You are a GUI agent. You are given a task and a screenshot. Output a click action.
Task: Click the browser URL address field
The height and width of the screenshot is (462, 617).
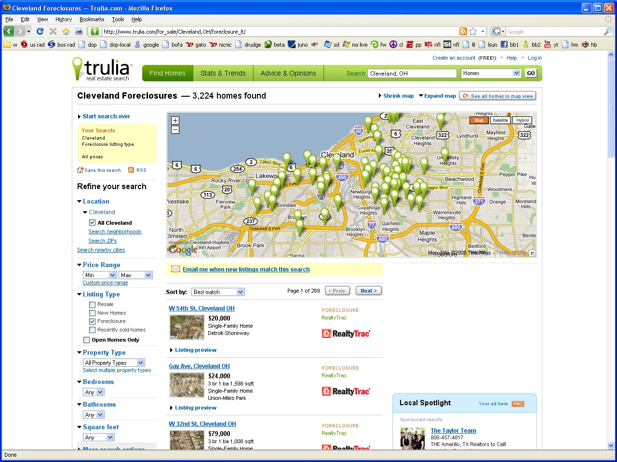pos(279,31)
